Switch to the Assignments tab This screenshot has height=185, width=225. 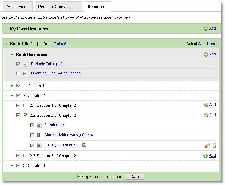[18, 7]
